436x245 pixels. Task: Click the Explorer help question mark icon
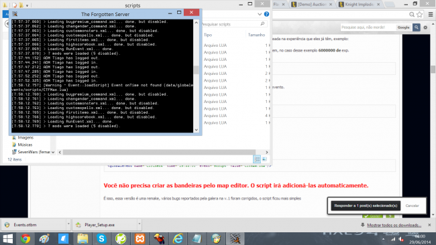tap(266, 14)
